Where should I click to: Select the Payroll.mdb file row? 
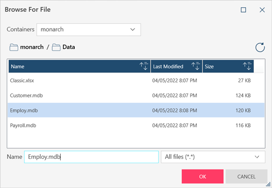pos(24,124)
